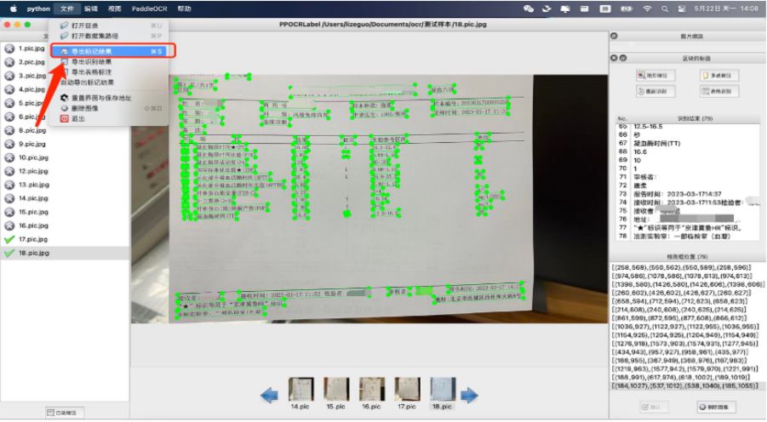Open the 文件 menu in the menu bar
This screenshot has height=422, width=767.
click(x=67, y=9)
